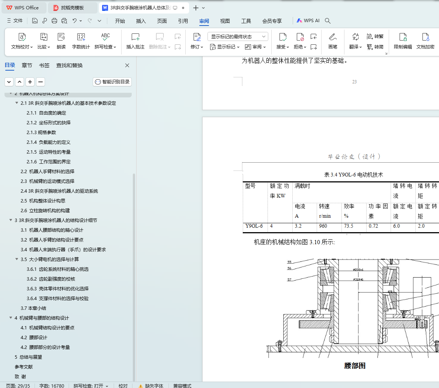Click the 字数: 16780 status indicator

pos(52,386)
